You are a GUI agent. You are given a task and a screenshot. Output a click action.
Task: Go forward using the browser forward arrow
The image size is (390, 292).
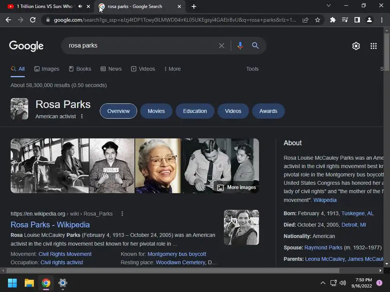tap(21, 20)
